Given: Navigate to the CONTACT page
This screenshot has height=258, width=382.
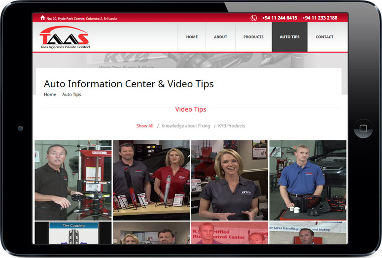Looking at the screenshot, I should (324, 37).
